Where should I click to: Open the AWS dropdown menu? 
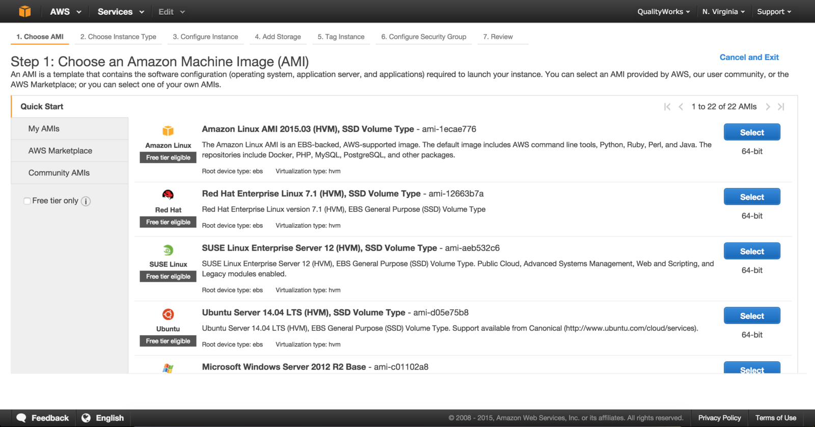pos(66,12)
